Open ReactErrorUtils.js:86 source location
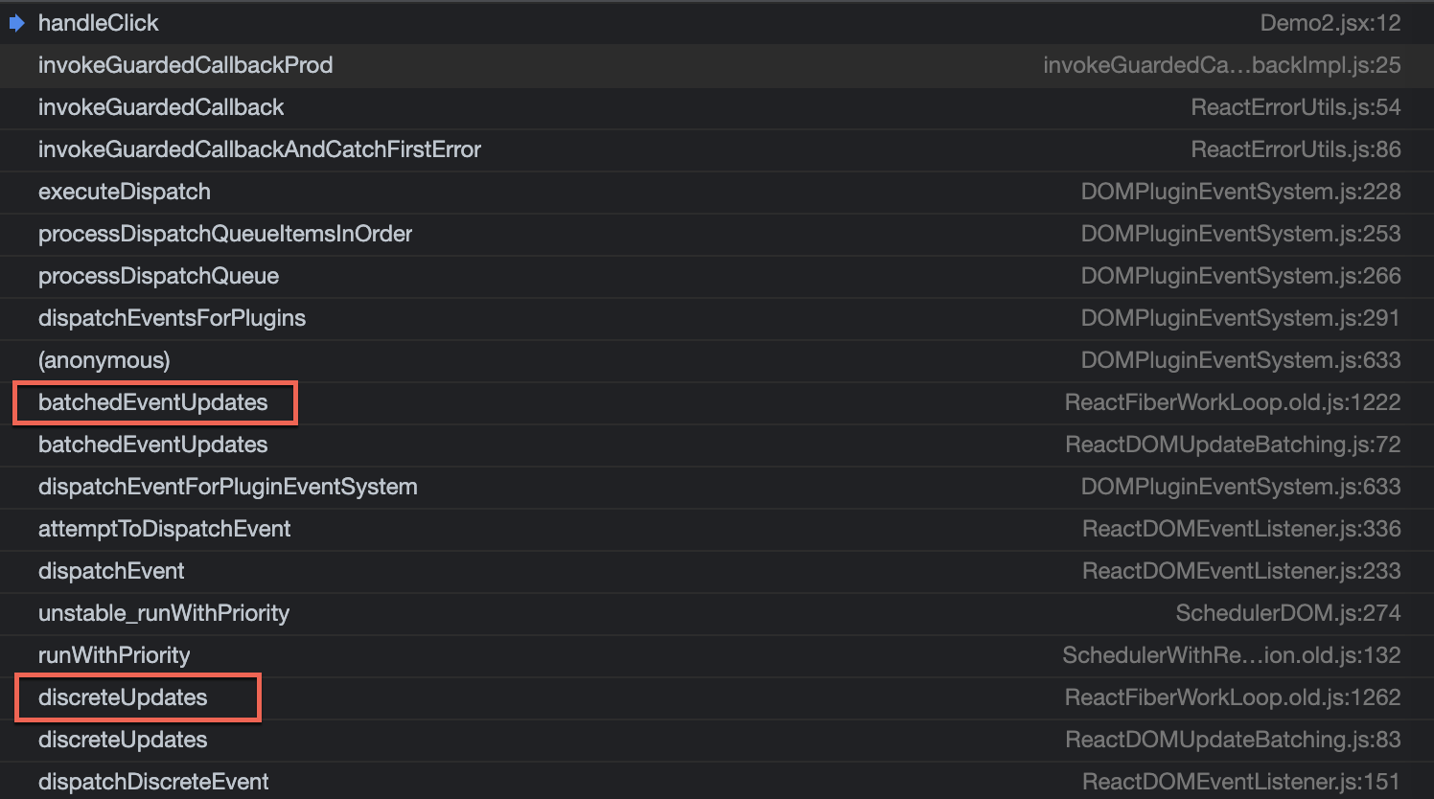 pos(1295,149)
